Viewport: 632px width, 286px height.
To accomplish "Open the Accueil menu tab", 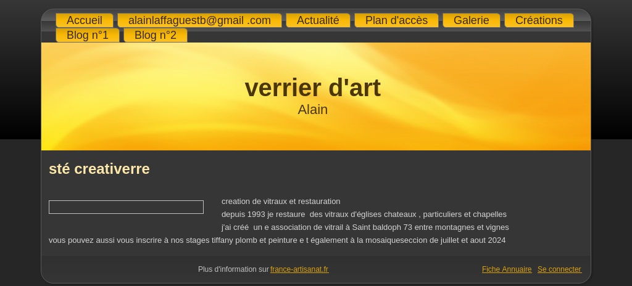I will tap(84, 20).
